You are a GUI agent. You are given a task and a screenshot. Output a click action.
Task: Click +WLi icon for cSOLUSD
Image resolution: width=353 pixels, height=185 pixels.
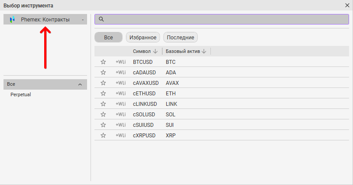click(x=120, y=115)
